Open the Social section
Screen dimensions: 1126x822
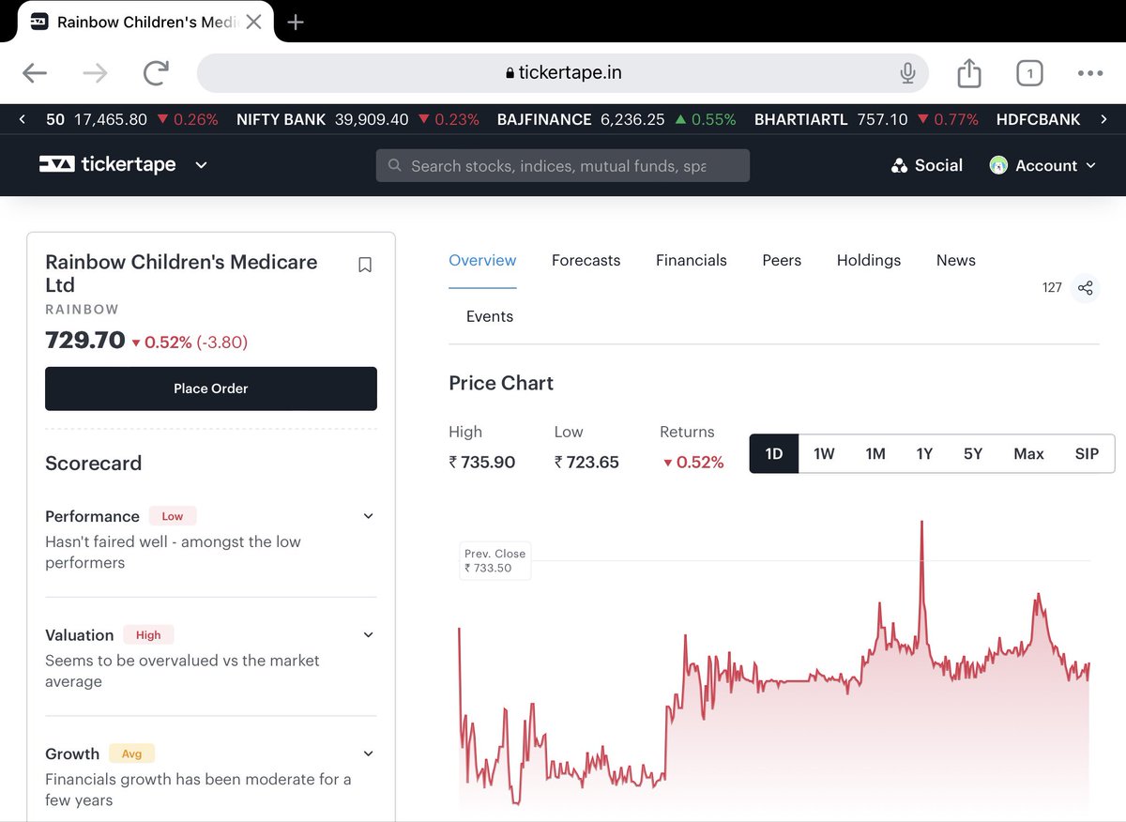coord(927,165)
